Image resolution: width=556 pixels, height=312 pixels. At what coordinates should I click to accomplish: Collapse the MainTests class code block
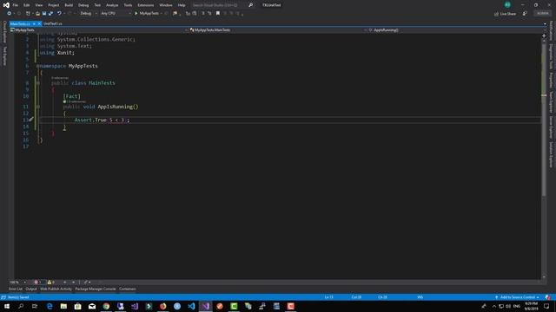38,83
